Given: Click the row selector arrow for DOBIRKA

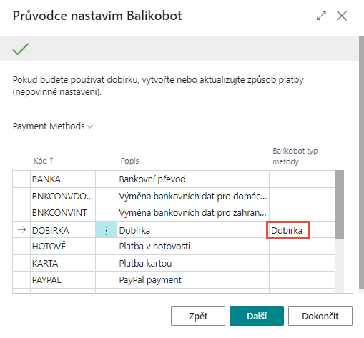Looking at the screenshot, I should (x=21, y=230).
